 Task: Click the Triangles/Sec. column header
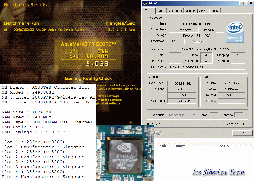coord(119,23)
